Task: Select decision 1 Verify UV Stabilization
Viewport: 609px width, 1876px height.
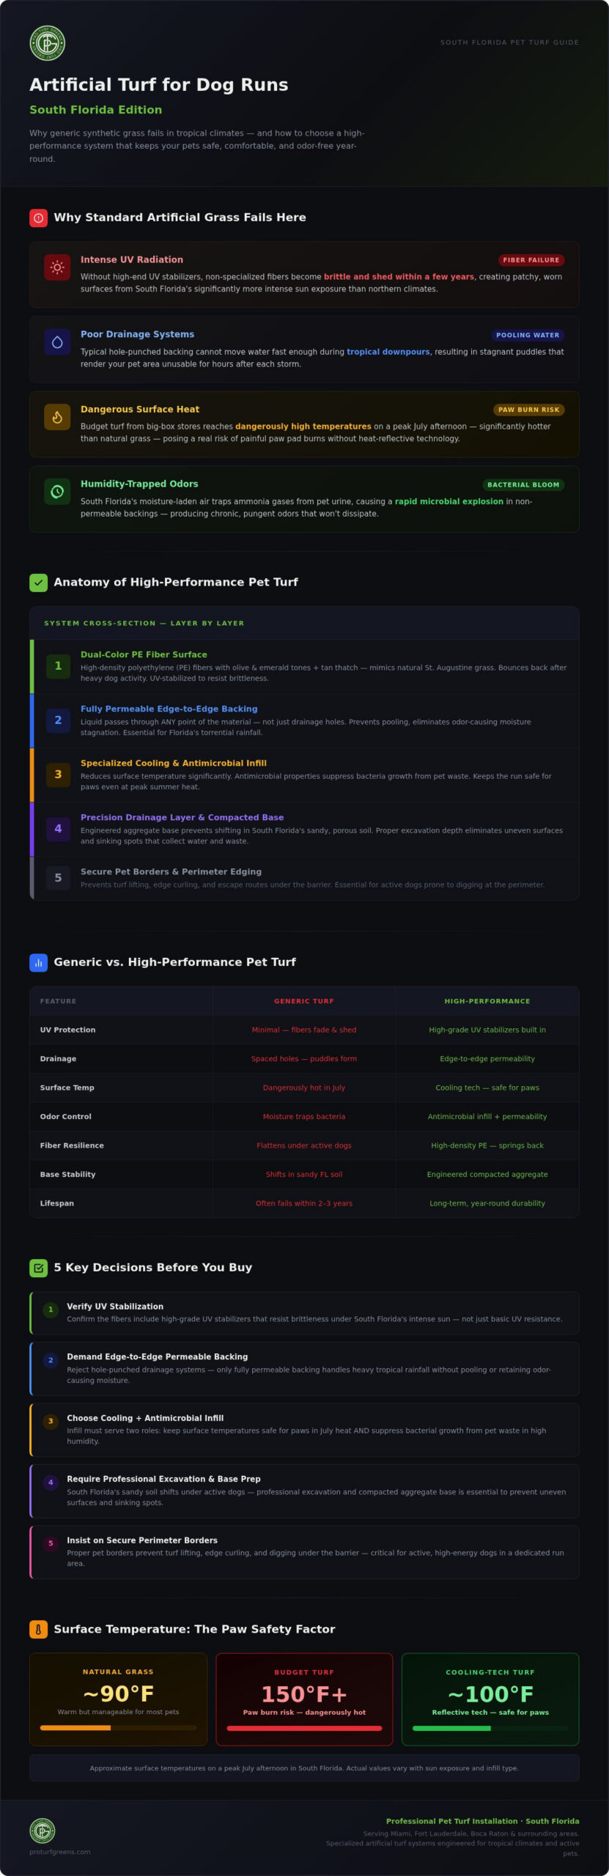Action: pyautogui.click(x=304, y=1312)
